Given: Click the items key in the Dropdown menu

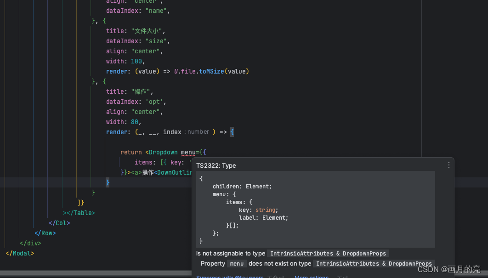Looking at the screenshot, I should coord(143,162).
